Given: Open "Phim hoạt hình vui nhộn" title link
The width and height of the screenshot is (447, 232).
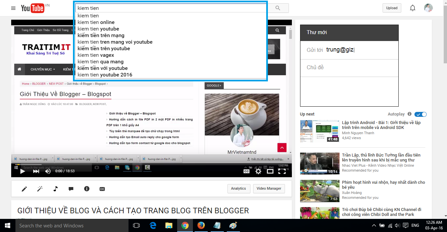Looking at the screenshot, I should 384,185.
